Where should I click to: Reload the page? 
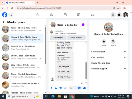pyautogui.click(x=12, y=8)
